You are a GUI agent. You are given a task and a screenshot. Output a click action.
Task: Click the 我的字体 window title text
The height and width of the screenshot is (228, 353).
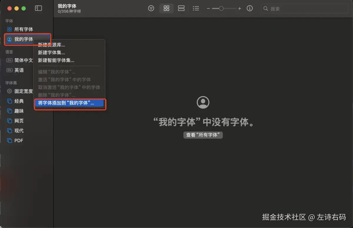67,6
